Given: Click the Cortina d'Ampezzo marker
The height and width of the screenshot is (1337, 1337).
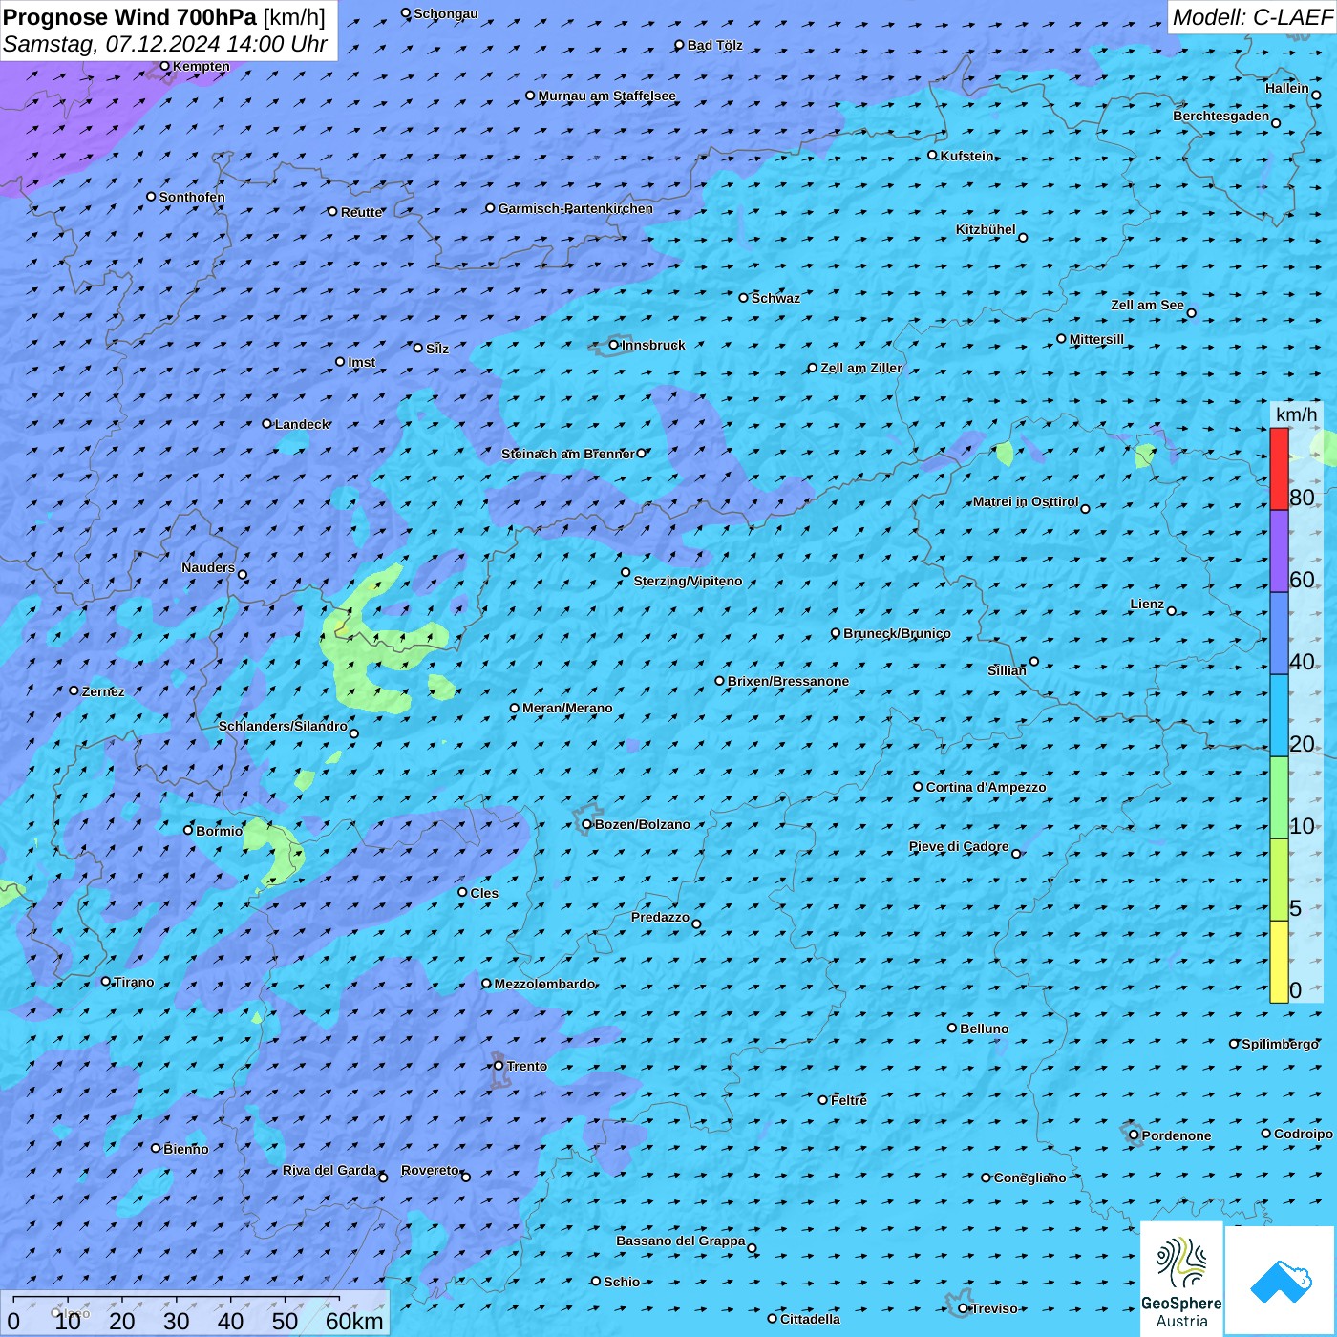Looking at the screenshot, I should coord(919,787).
